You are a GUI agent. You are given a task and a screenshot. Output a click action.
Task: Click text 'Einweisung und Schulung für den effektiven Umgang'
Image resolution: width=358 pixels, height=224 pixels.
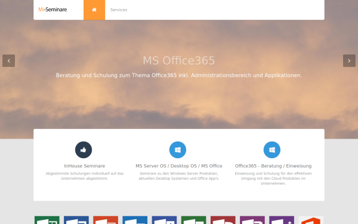(273, 178)
